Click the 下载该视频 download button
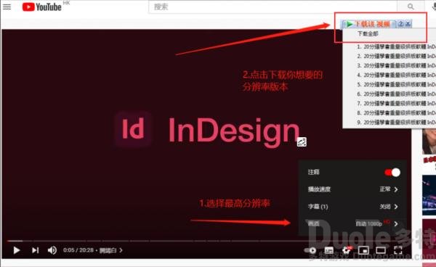This screenshot has width=436, height=267. (x=368, y=24)
